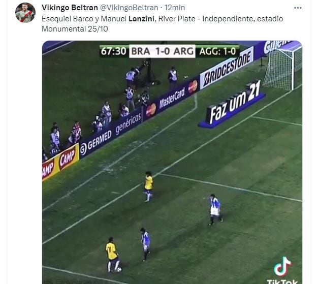Click the soccer ball at player's feet

click(x=119, y=270)
